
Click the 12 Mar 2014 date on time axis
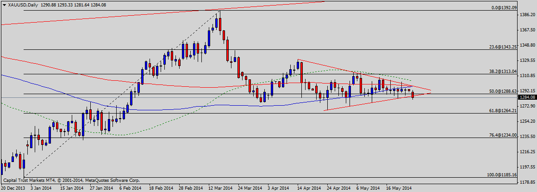220,188
